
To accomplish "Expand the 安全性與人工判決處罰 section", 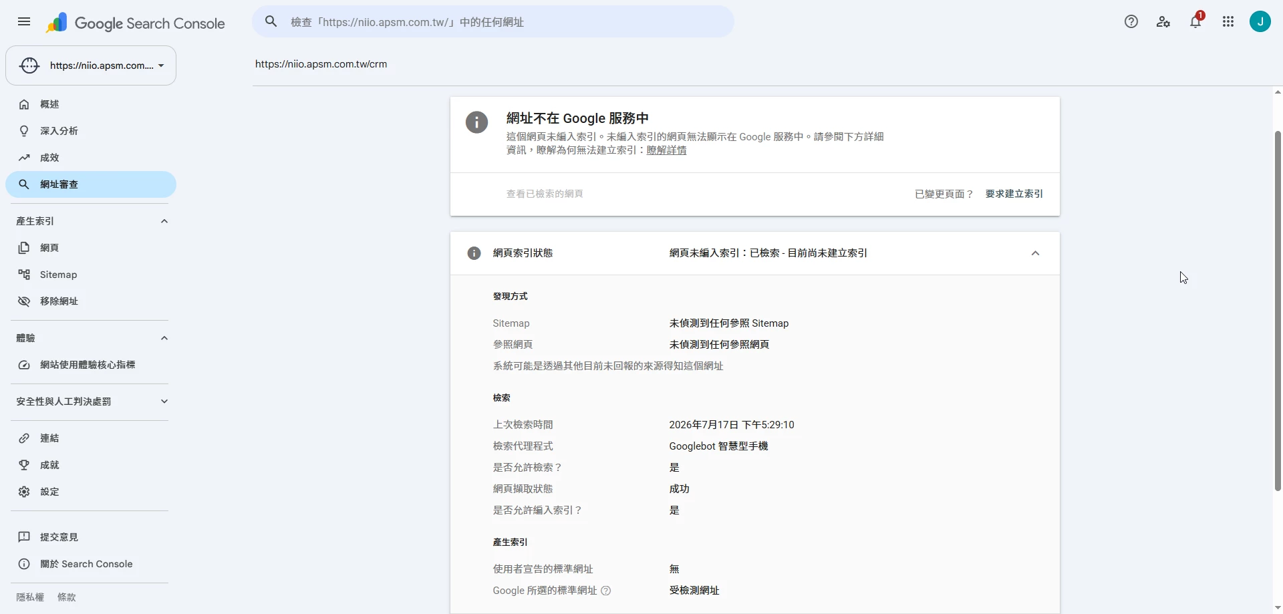I will [164, 402].
